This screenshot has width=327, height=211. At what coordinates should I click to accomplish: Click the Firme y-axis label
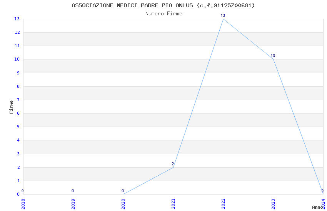point(11,107)
